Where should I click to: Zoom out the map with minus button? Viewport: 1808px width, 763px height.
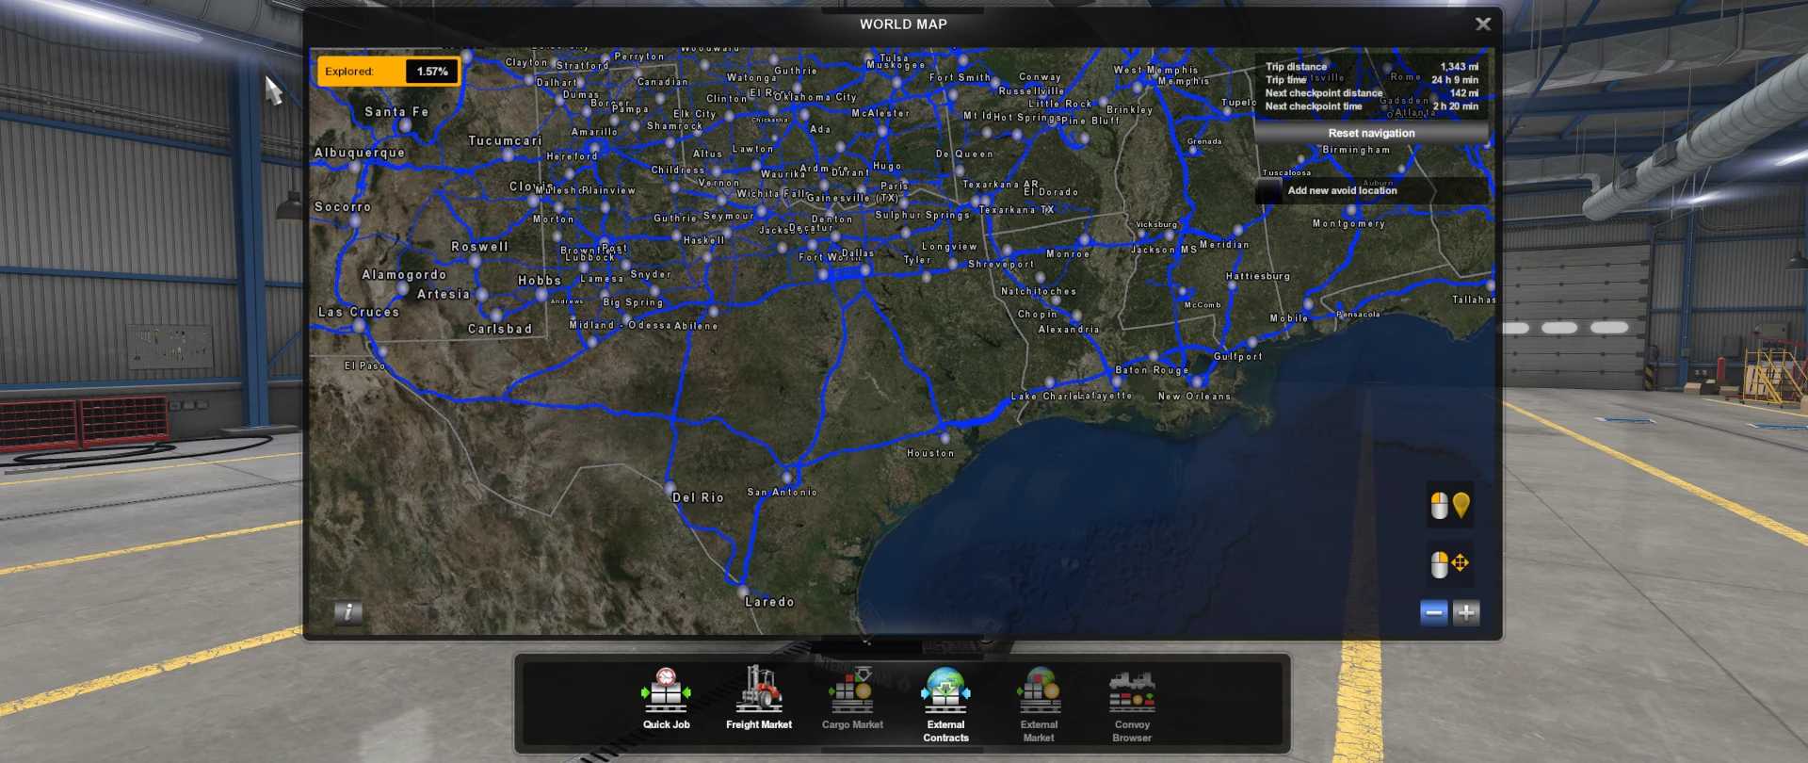pyautogui.click(x=1433, y=613)
